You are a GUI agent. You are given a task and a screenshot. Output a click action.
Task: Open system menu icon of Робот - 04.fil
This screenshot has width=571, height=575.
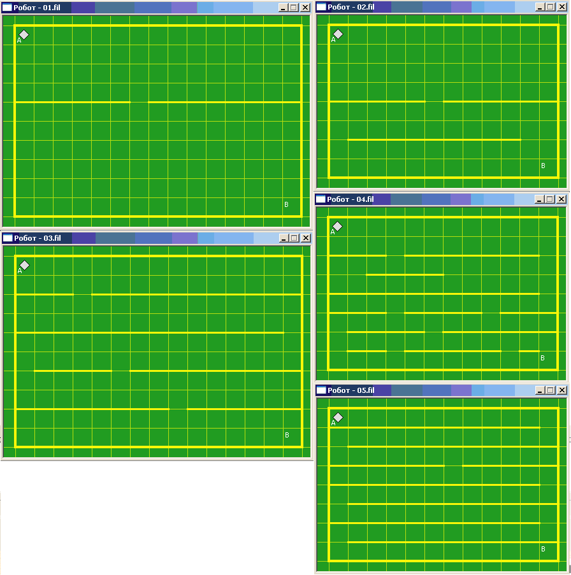(321, 199)
